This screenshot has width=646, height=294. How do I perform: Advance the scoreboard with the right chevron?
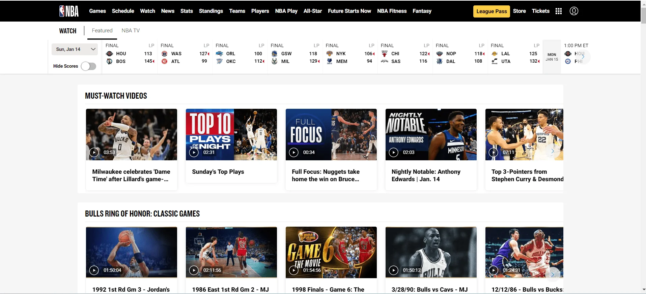[583, 57]
